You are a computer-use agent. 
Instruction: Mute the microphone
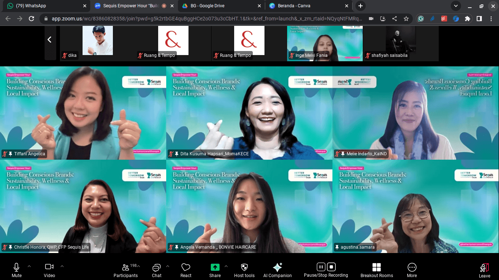pyautogui.click(x=16, y=270)
